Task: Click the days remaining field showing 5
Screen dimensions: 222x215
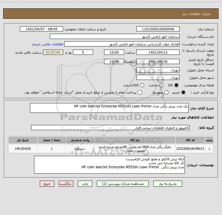Action: point(83,52)
